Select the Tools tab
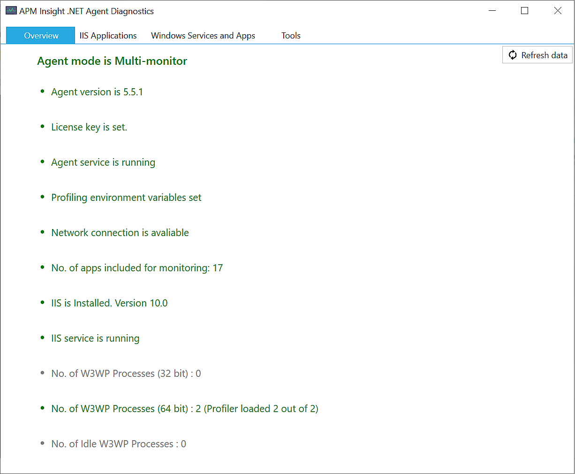The height and width of the screenshot is (474, 575). click(291, 35)
